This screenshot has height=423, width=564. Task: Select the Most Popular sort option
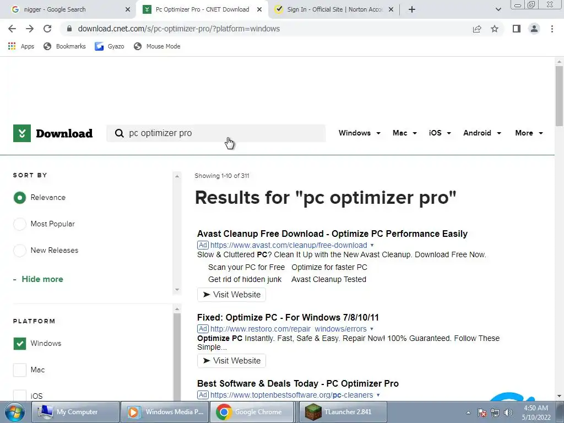20,224
